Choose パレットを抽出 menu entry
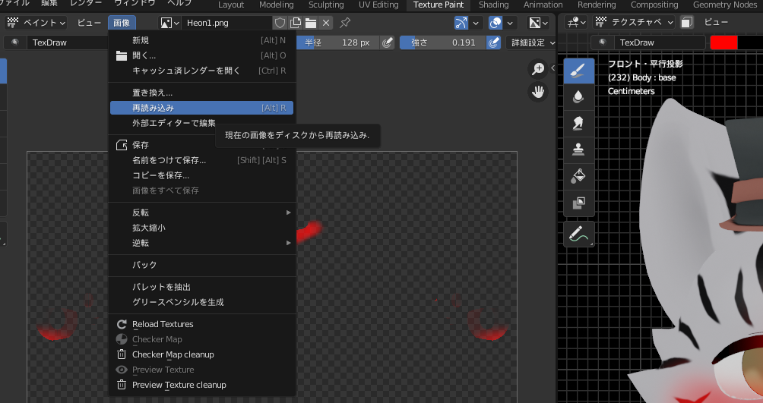This screenshot has height=403, width=763. point(202,287)
